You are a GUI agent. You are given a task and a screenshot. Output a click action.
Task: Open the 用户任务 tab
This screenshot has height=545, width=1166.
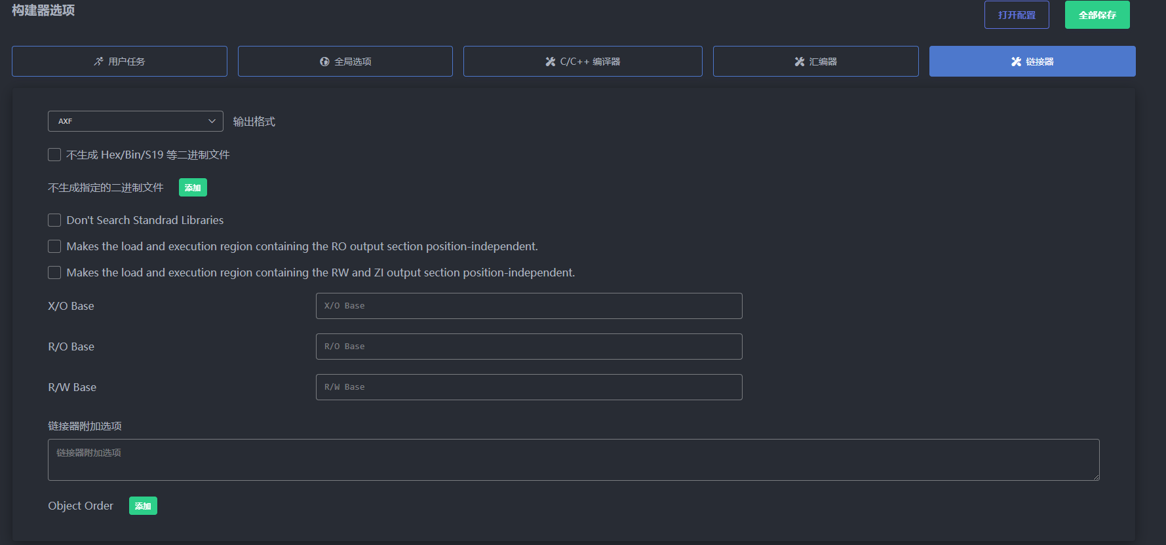coord(119,61)
